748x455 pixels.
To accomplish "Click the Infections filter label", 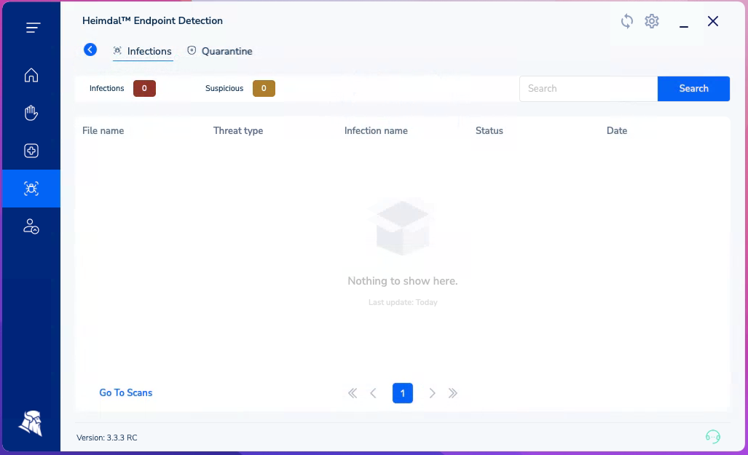I will [x=107, y=88].
